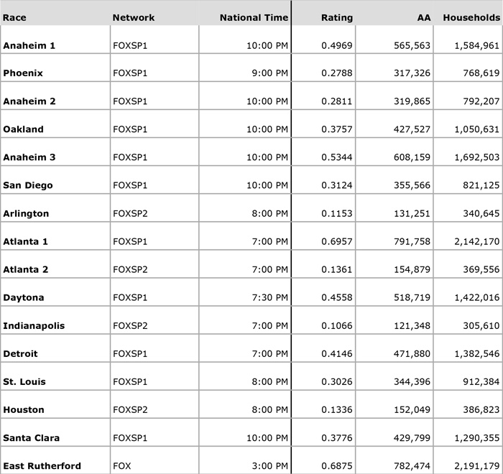Viewport: 503px width, 474px height.
Task: Click the Households column header
Action: 470,17
